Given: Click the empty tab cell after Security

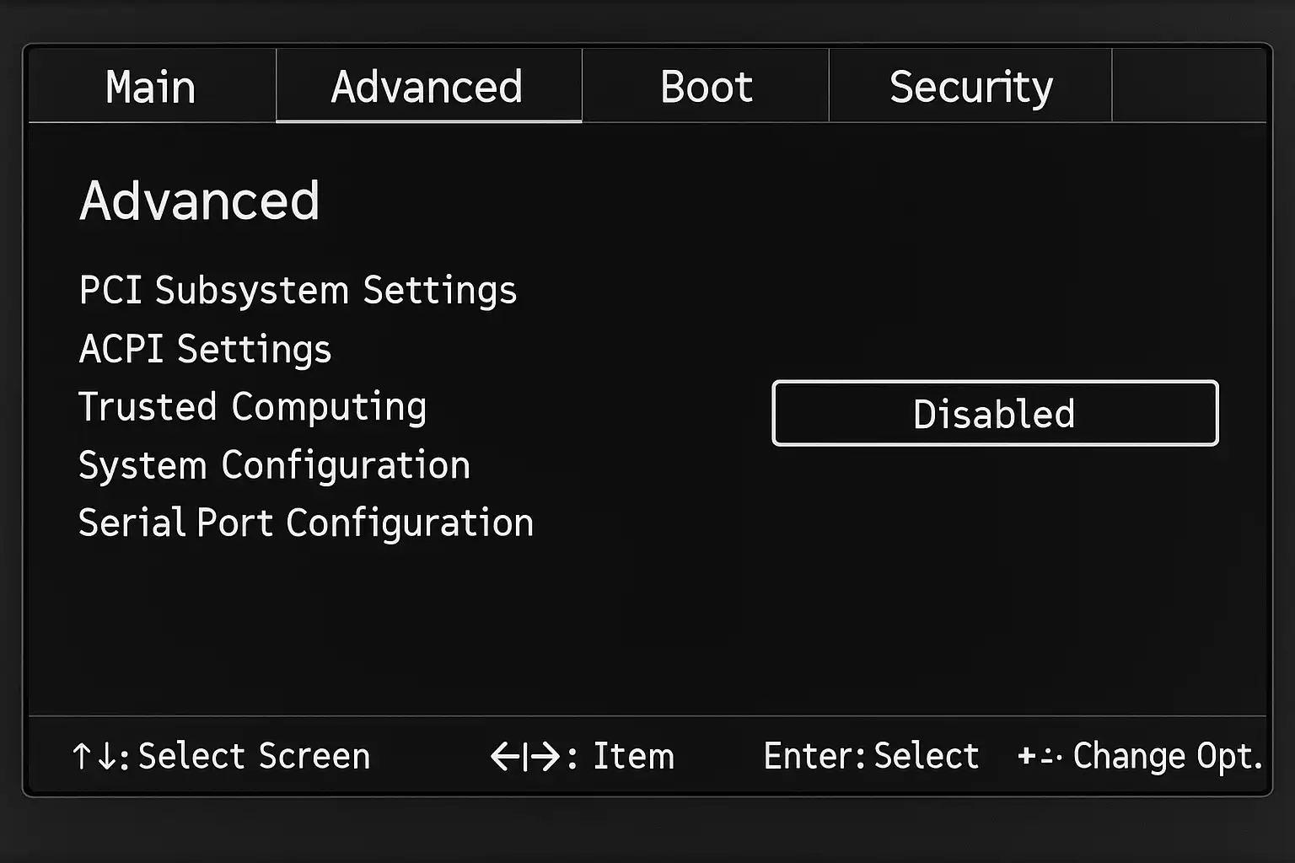Looking at the screenshot, I should click(x=1188, y=86).
